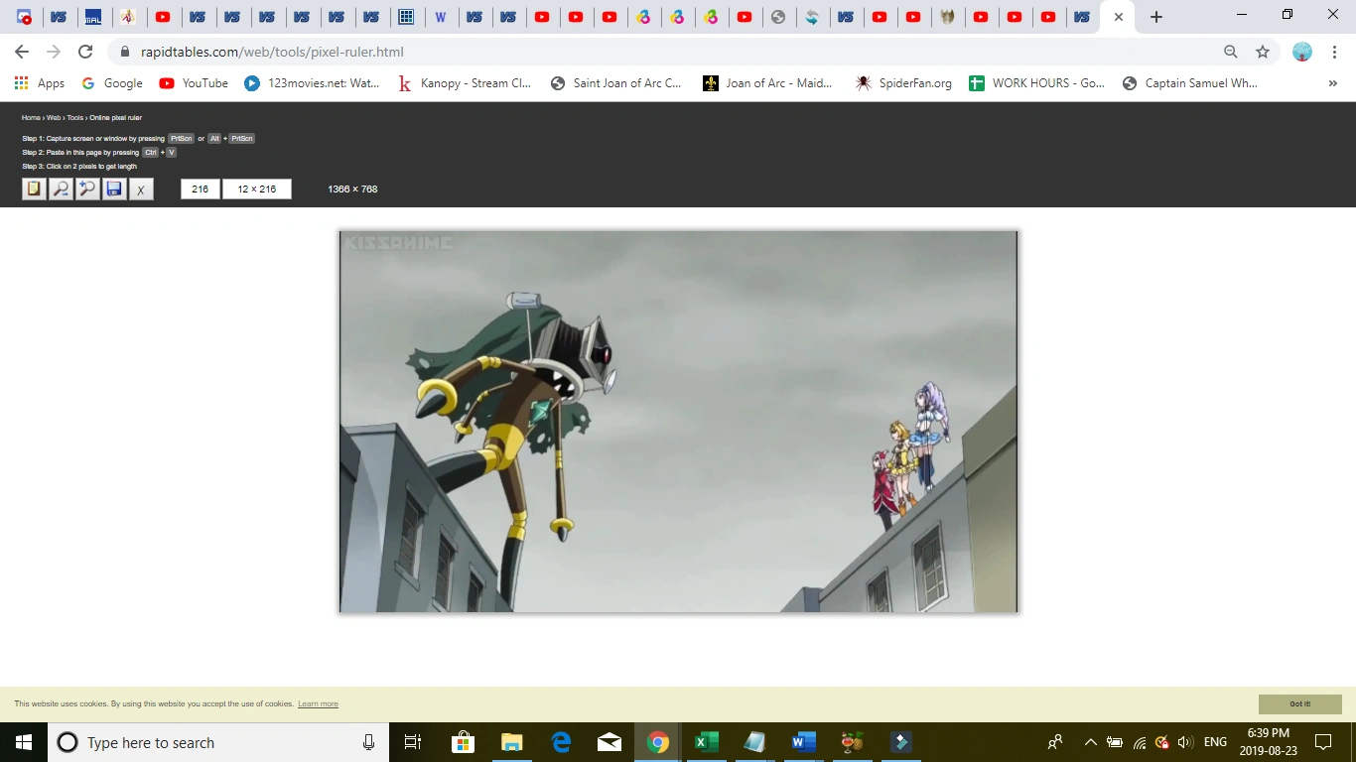
Task: Open the 123movies.net bookmark
Action: click(312, 83)
